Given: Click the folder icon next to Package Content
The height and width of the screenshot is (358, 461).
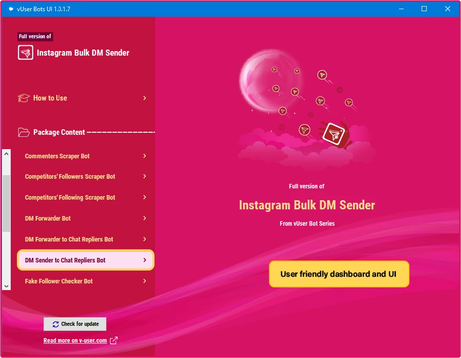Looking at the screenshot, I should 24,132.
